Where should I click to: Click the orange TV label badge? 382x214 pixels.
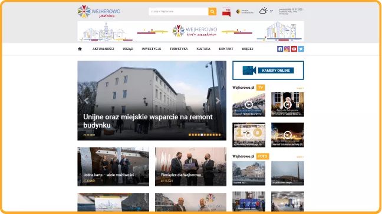point(261,88)
